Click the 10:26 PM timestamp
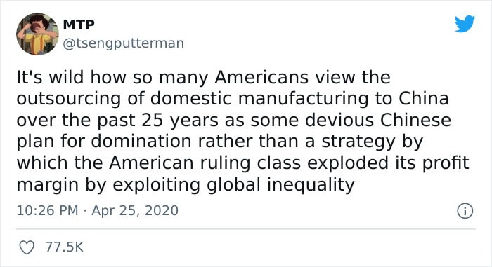The width and height of the screenshot is (492, 267). point(47,210)
